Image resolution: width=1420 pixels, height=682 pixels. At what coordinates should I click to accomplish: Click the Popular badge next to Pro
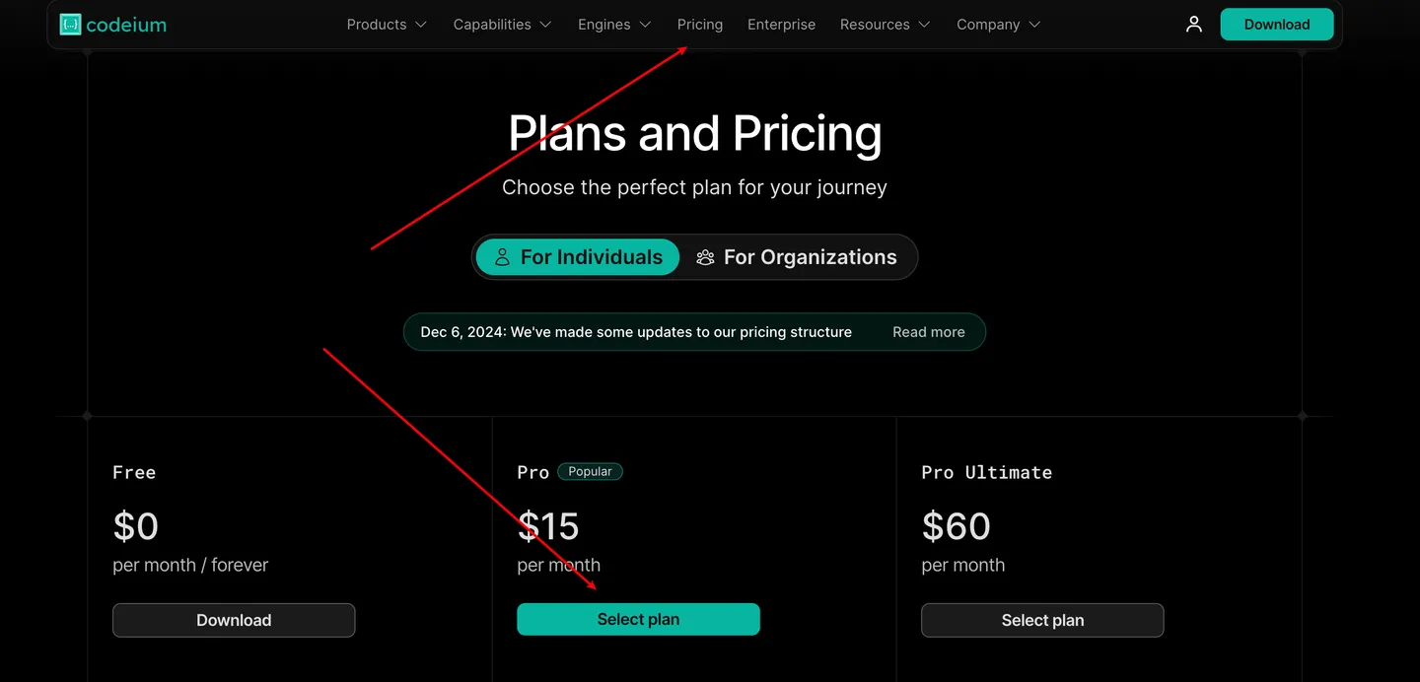coord(590,472)
